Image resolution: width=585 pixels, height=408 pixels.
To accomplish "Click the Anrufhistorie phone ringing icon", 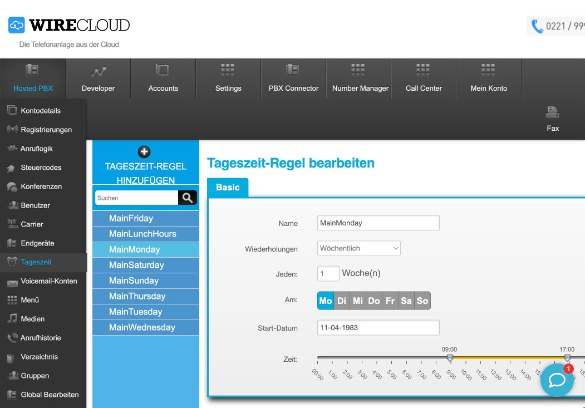I will click(x=12, y=337).
